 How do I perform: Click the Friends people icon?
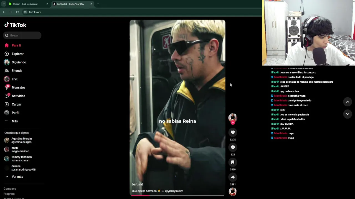(x=7, y=71)
